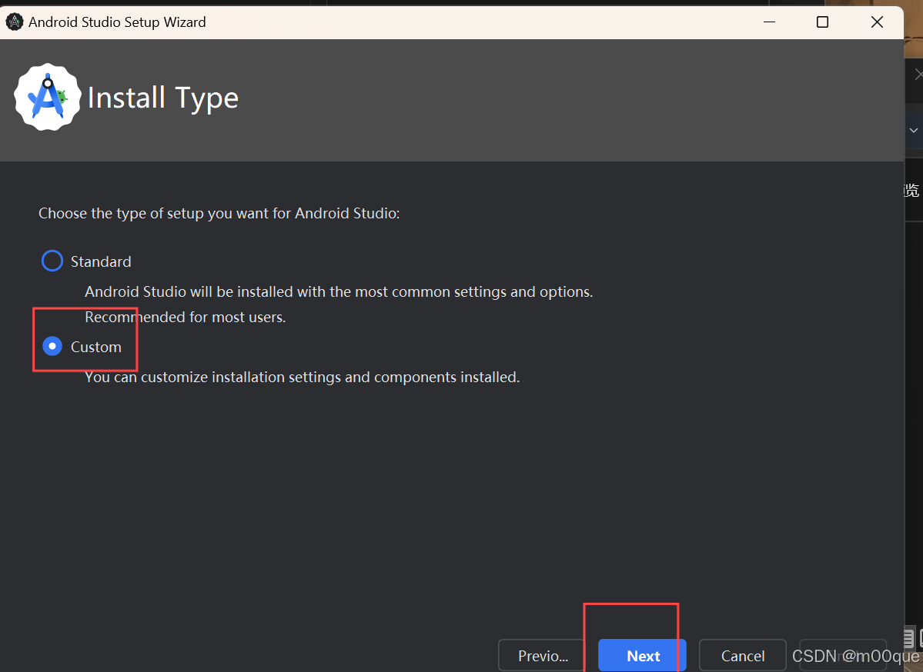Image resolution: width=923 pixels, height=672 pixels.
Task: Select the Standard setup radio button
Action: click(52, 261)
